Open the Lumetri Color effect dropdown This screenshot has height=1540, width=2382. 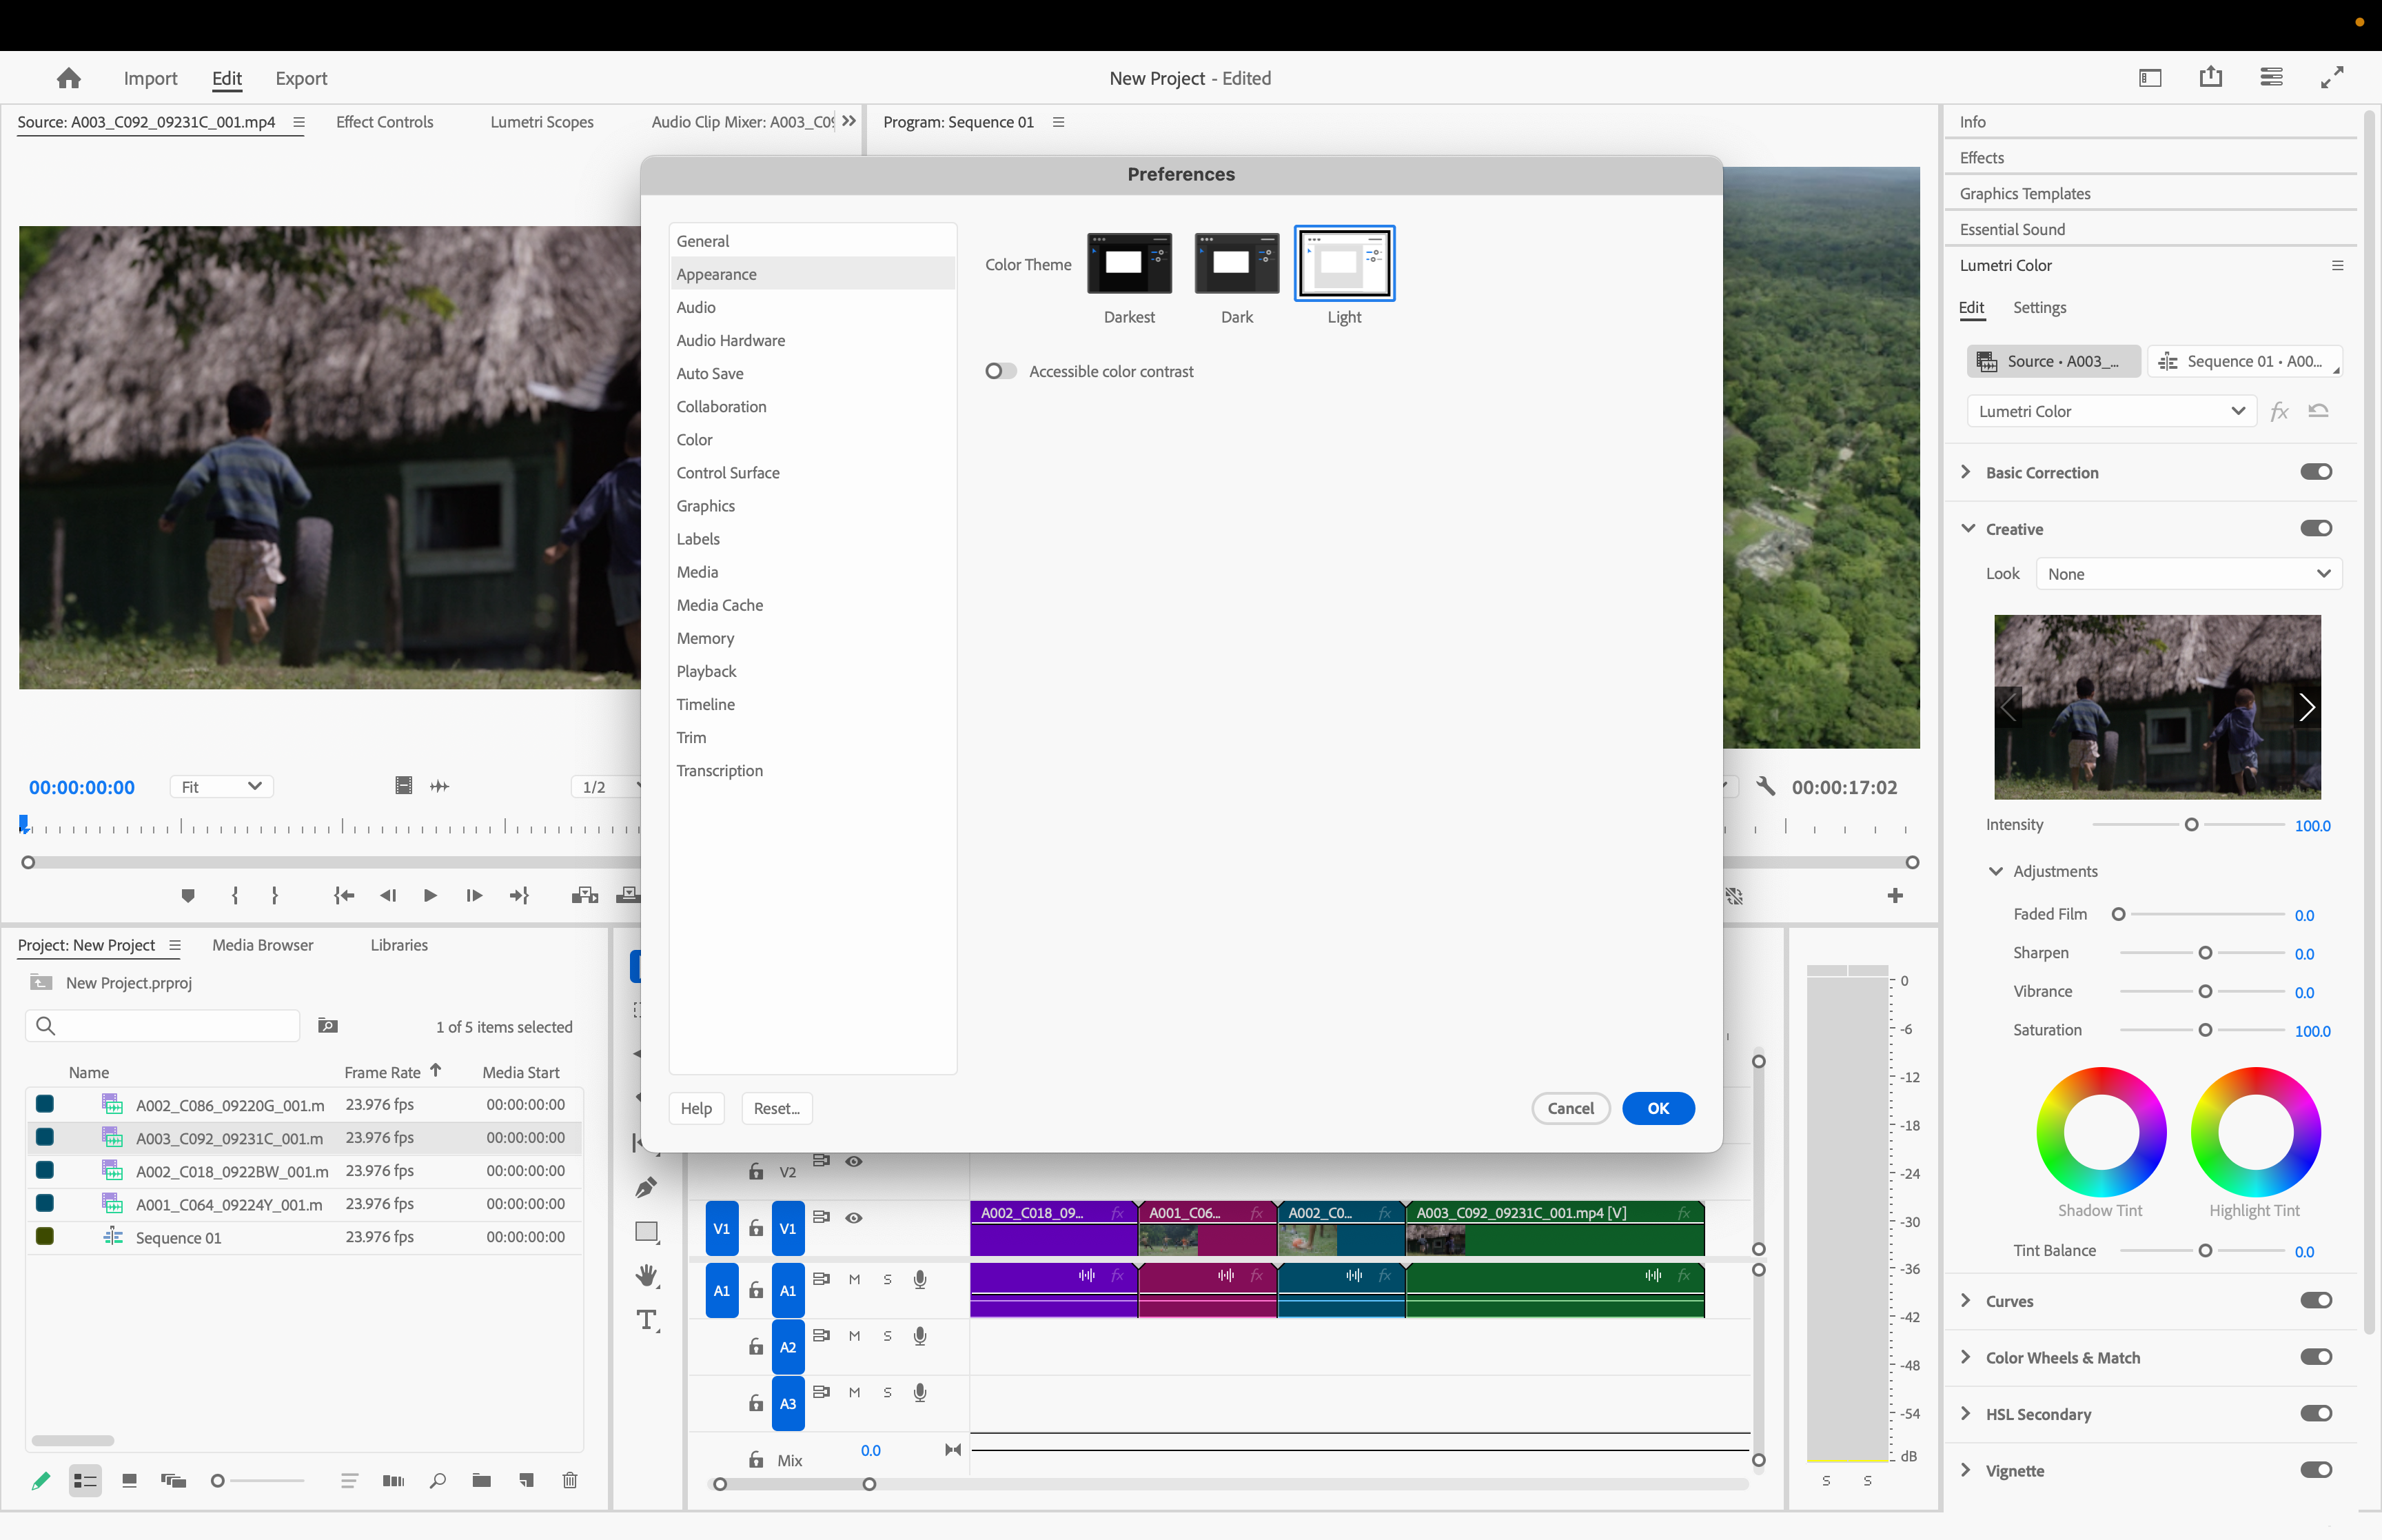pos(2111,411)
